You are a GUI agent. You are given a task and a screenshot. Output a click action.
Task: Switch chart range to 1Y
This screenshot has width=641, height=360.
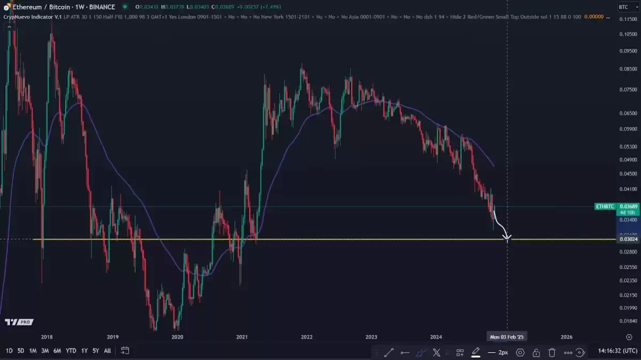[x=84, y=350]
